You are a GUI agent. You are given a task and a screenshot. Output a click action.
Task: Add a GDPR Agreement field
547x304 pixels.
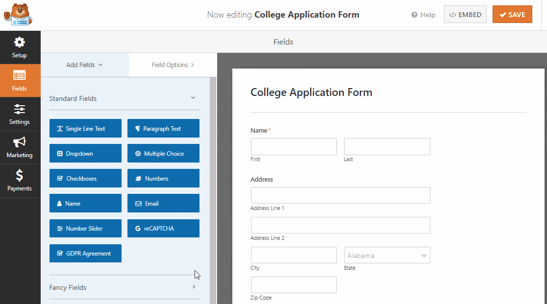click(x=85, y=254)
